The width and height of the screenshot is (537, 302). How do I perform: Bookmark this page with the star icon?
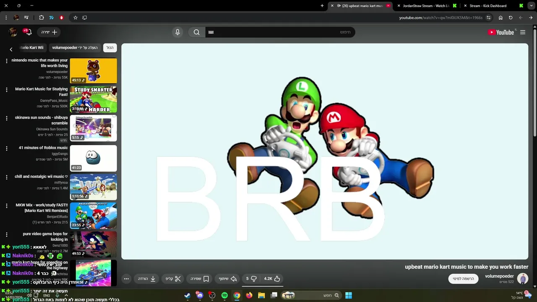point(76,18)
